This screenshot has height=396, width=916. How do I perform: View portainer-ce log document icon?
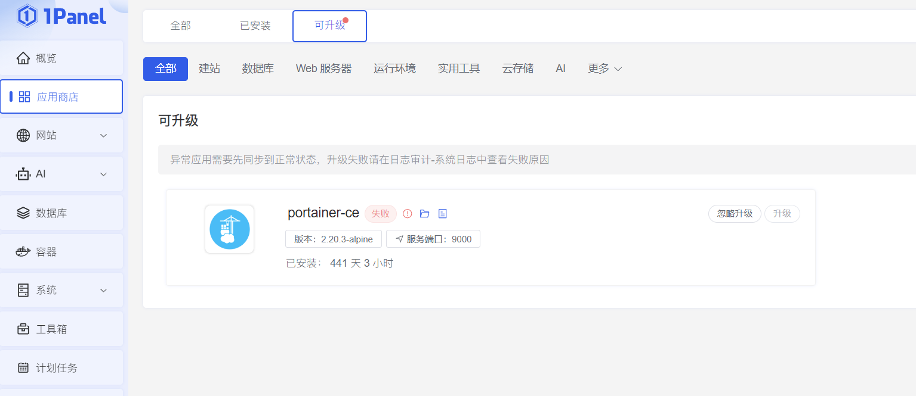tap(443, 213)
